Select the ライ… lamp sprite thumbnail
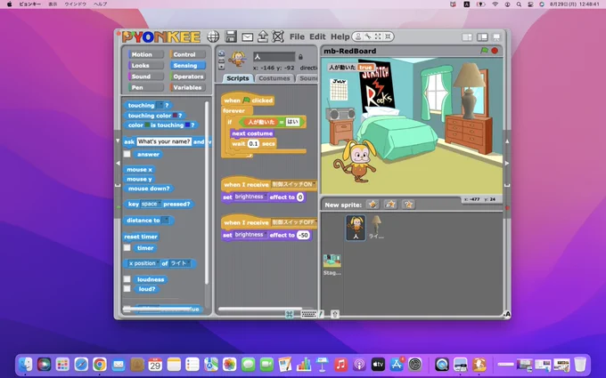Viewport: 606px width, 378px height. [376, 227]
